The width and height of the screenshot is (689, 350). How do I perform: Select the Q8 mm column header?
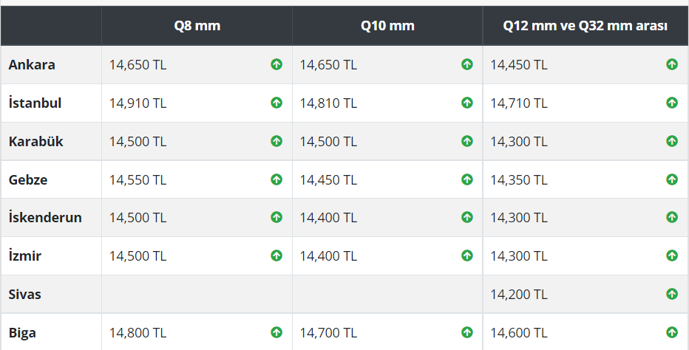tap(197, 26)
